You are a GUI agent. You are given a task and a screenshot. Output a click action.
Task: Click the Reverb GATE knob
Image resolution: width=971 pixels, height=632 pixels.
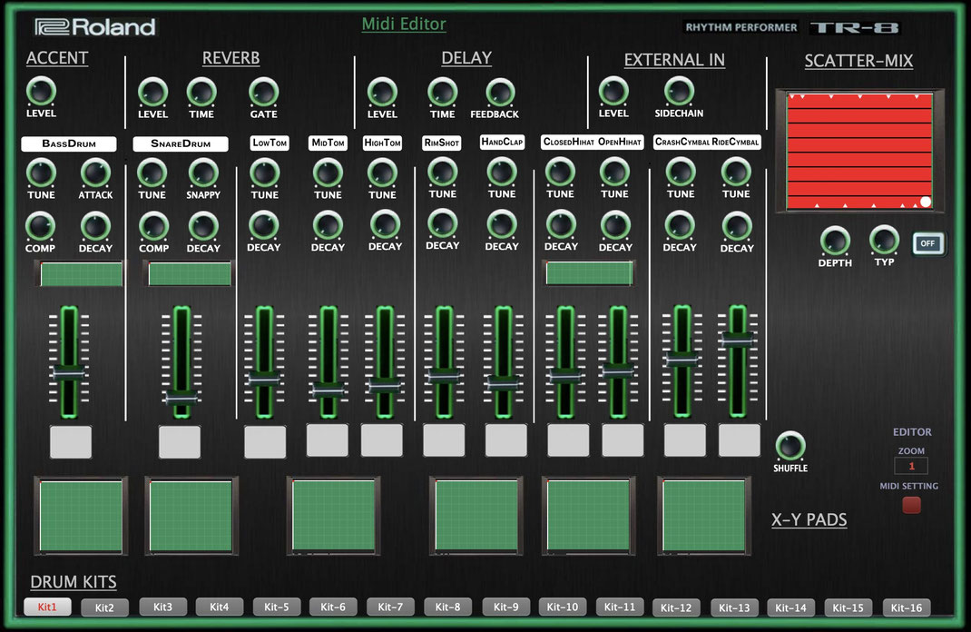pyautogui.click(x=264, y=93)
